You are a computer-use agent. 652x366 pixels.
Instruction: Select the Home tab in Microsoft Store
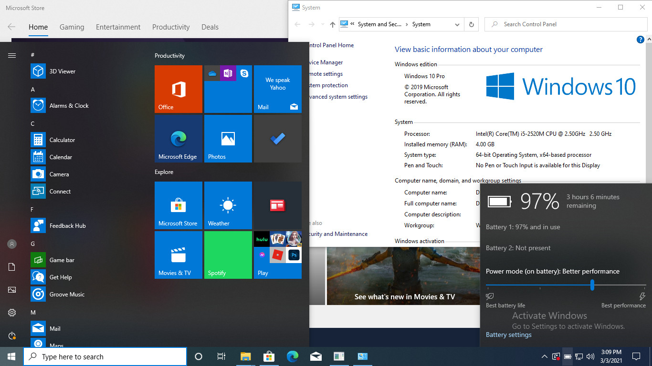(x=38, y=27)
